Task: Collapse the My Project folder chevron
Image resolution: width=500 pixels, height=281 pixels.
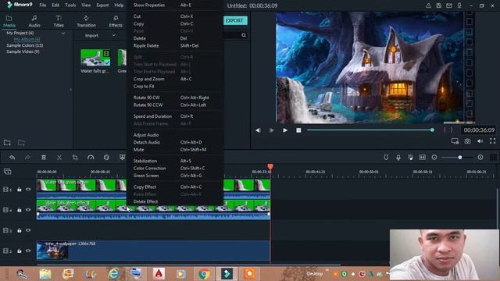Action: tap(63, 33)
